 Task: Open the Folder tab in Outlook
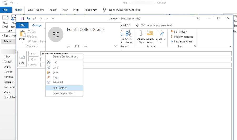pyautogui.click(x=53, y=10)
